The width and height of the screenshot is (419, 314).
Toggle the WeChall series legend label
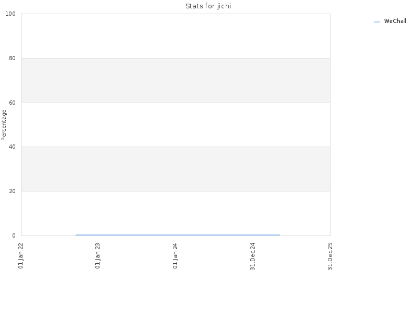395,21
